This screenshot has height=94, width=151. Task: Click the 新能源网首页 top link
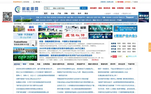(18, 2)
